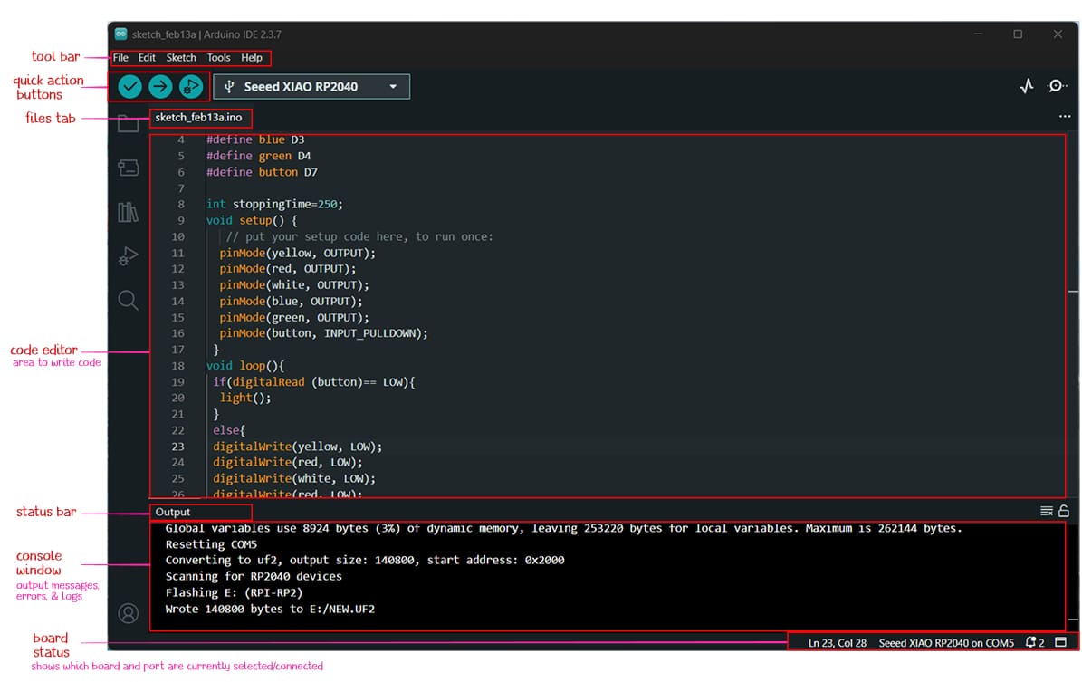The image size is (1082, 682).
Task: Open the Serial Monitor
Action: (1057, 86)
